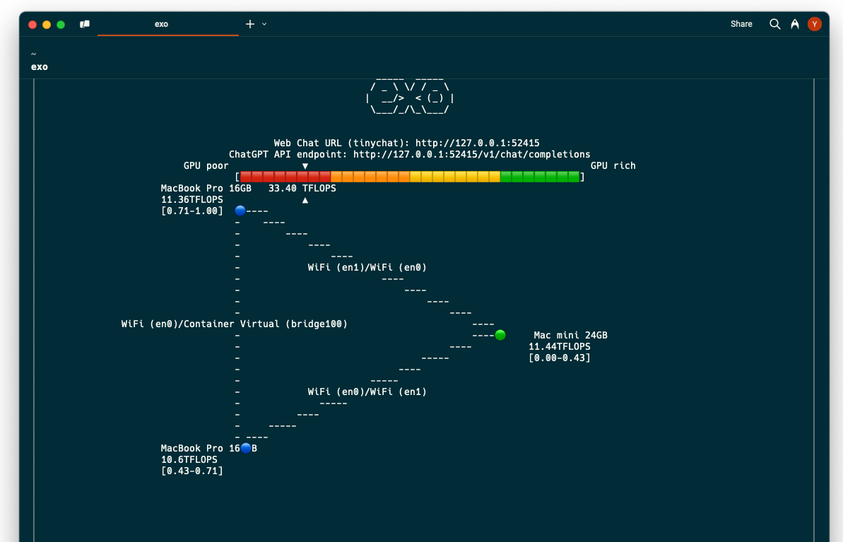Click the '~' working directory indicator
The image size is (843, 542).
33,54
